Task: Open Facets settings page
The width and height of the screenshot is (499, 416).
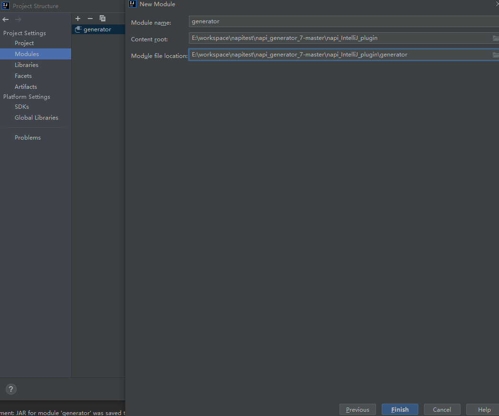Action: coord(23,76)
